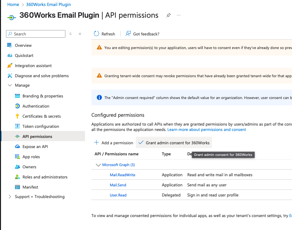
Task: Click the Branding & properties icon
Action: (17, 96)
